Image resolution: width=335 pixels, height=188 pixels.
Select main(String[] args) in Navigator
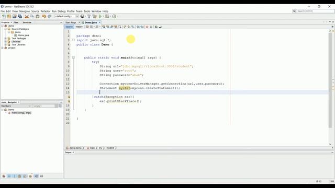[x=21, y=113]
